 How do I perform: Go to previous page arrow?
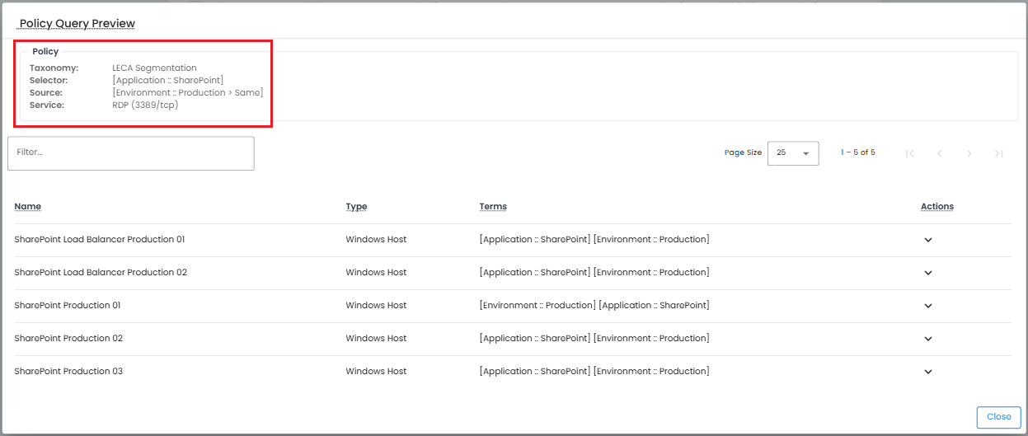pyautogui.click(x=940, y=153)
